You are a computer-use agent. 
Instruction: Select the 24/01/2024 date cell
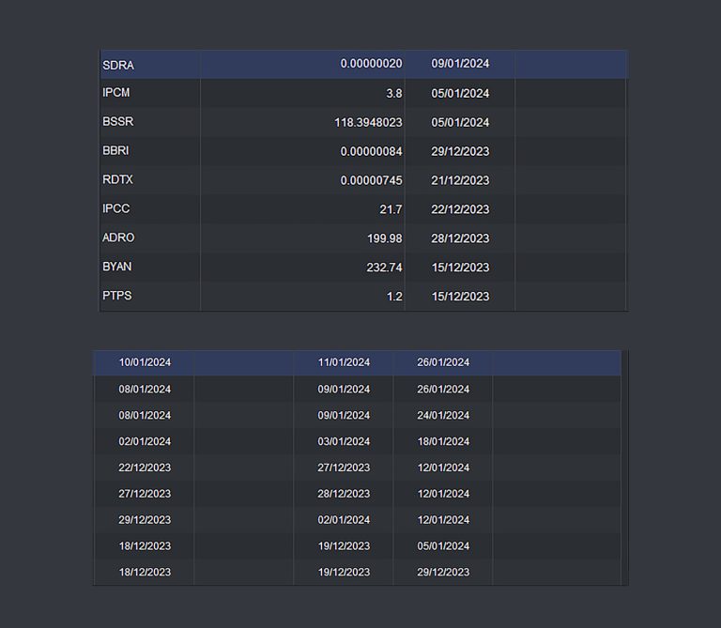[443, 415]
